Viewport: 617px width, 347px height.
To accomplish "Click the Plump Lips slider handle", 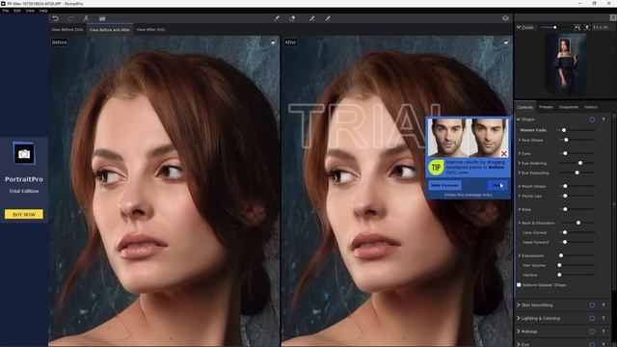I will (x=566, y=196).
